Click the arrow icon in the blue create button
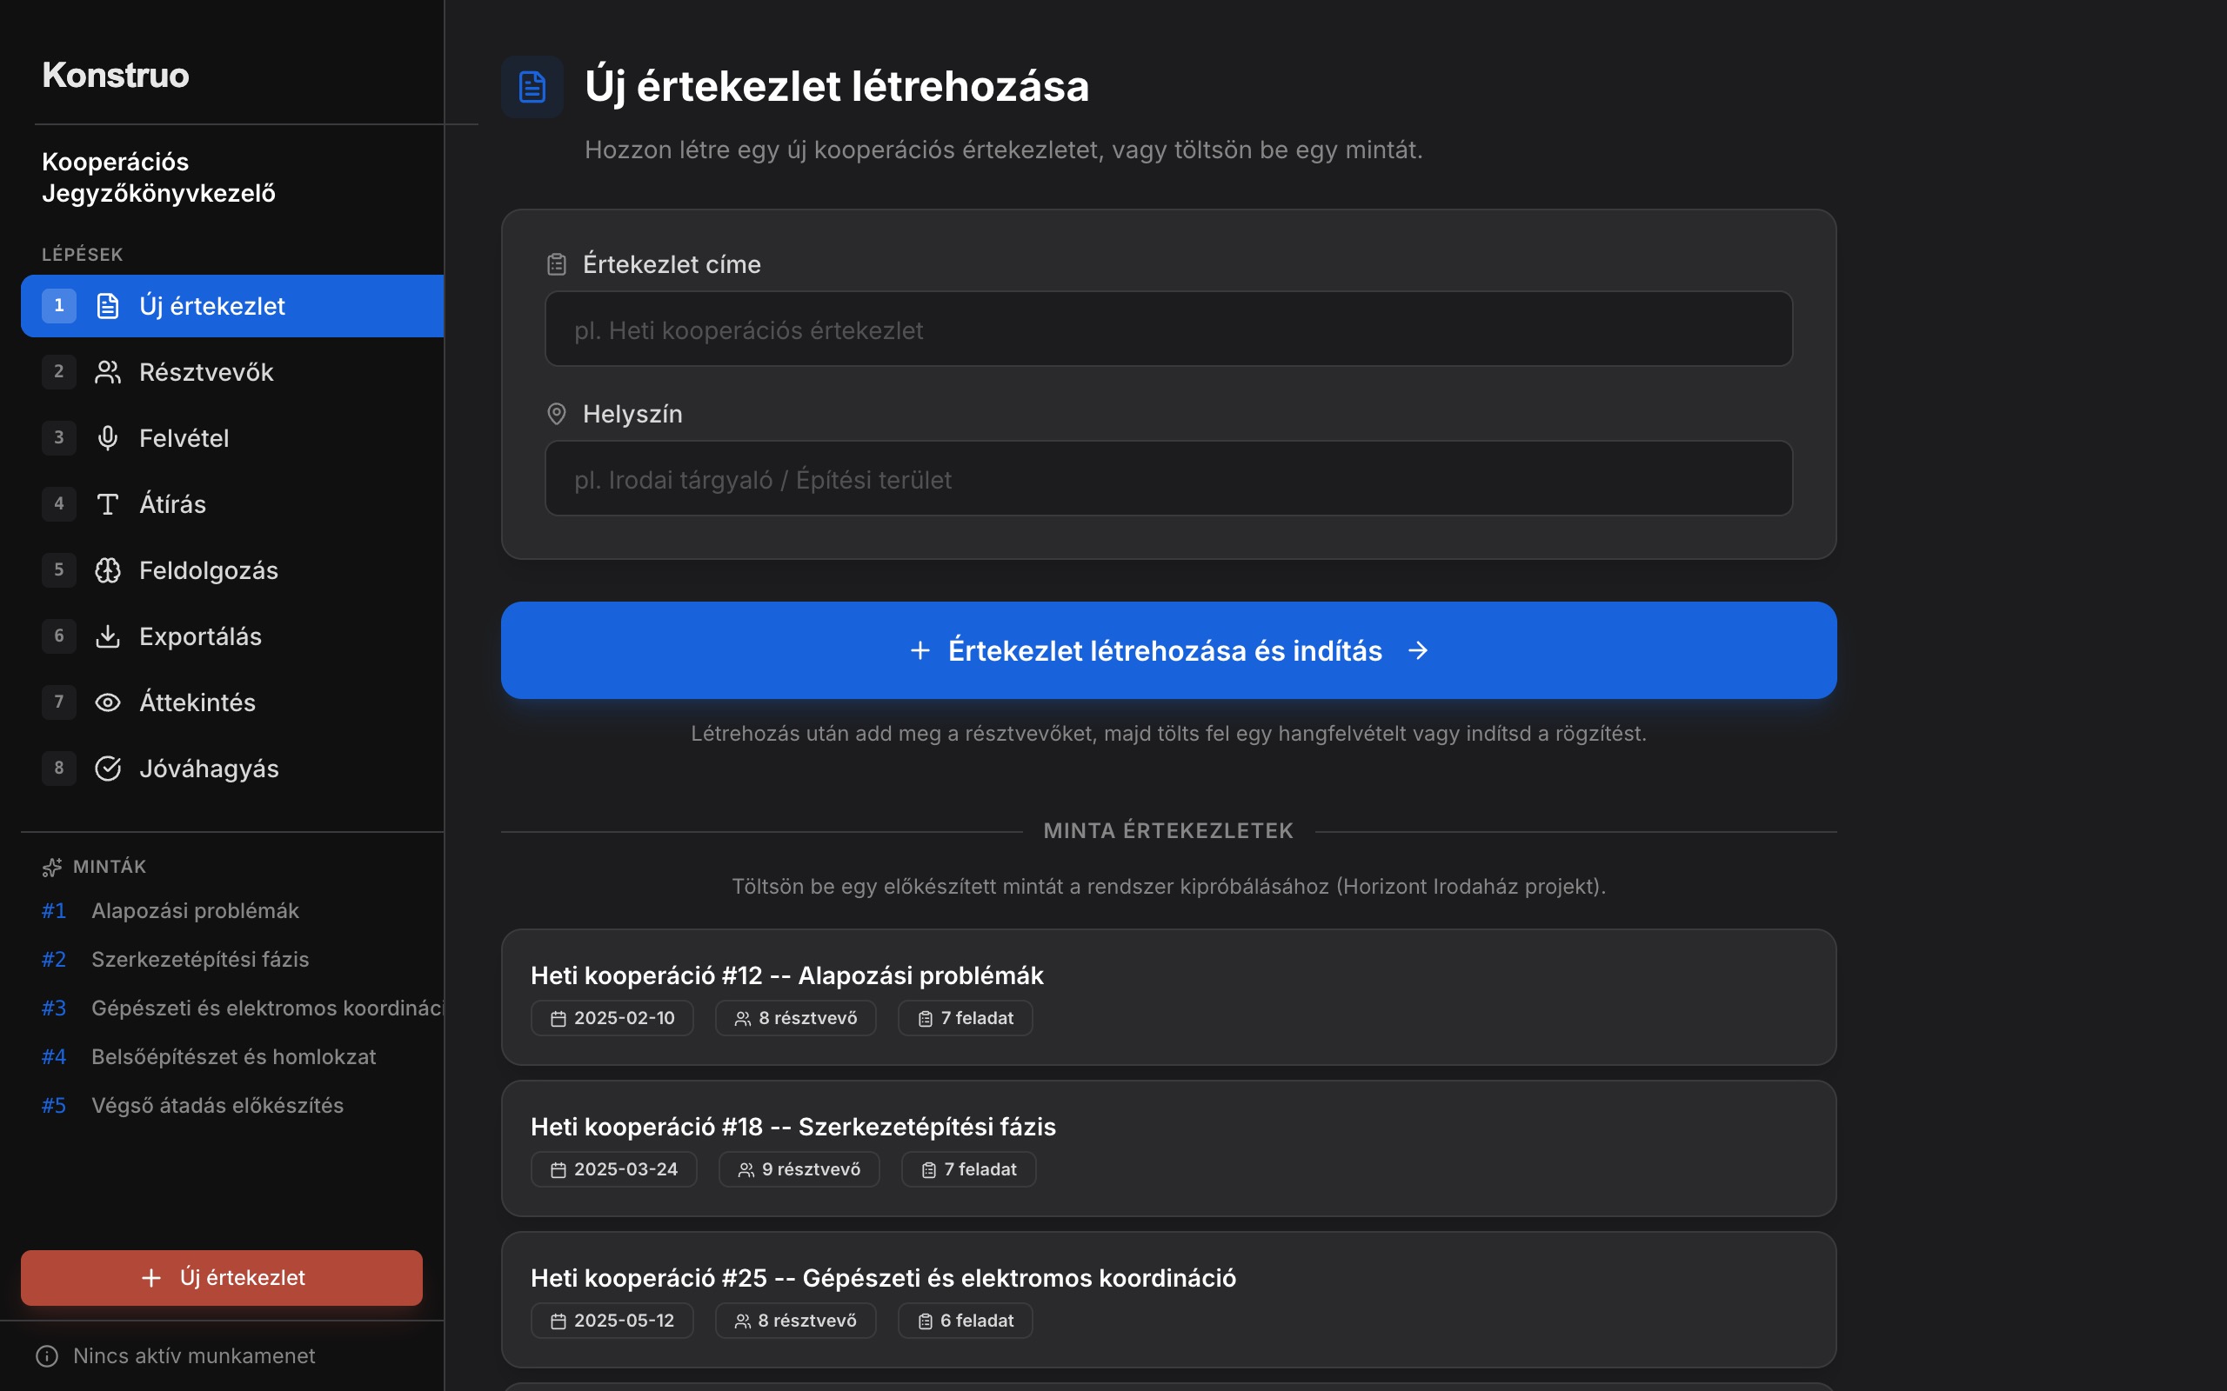 click(x=1418, y=651)
